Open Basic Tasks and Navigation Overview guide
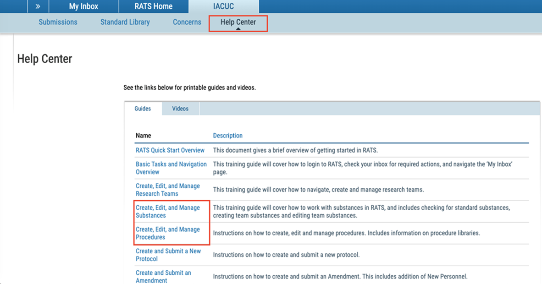Image resolution: width=542 pixels, height=284 pixels. [x=171, y=168]
